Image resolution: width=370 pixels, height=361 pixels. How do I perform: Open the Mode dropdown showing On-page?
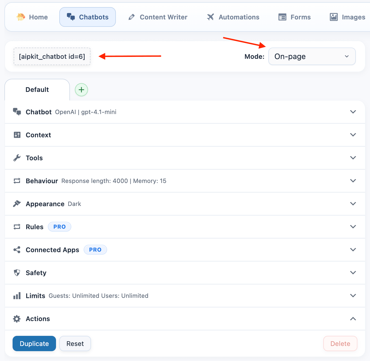pyautogui.click(x=312, y=56)
